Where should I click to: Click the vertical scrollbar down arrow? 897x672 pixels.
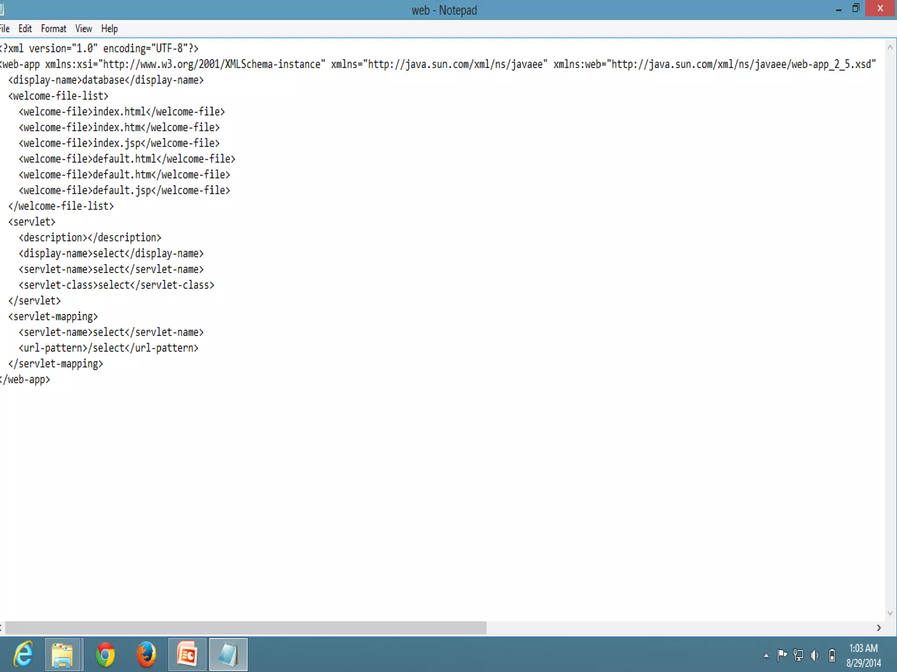tap(890, 613)
